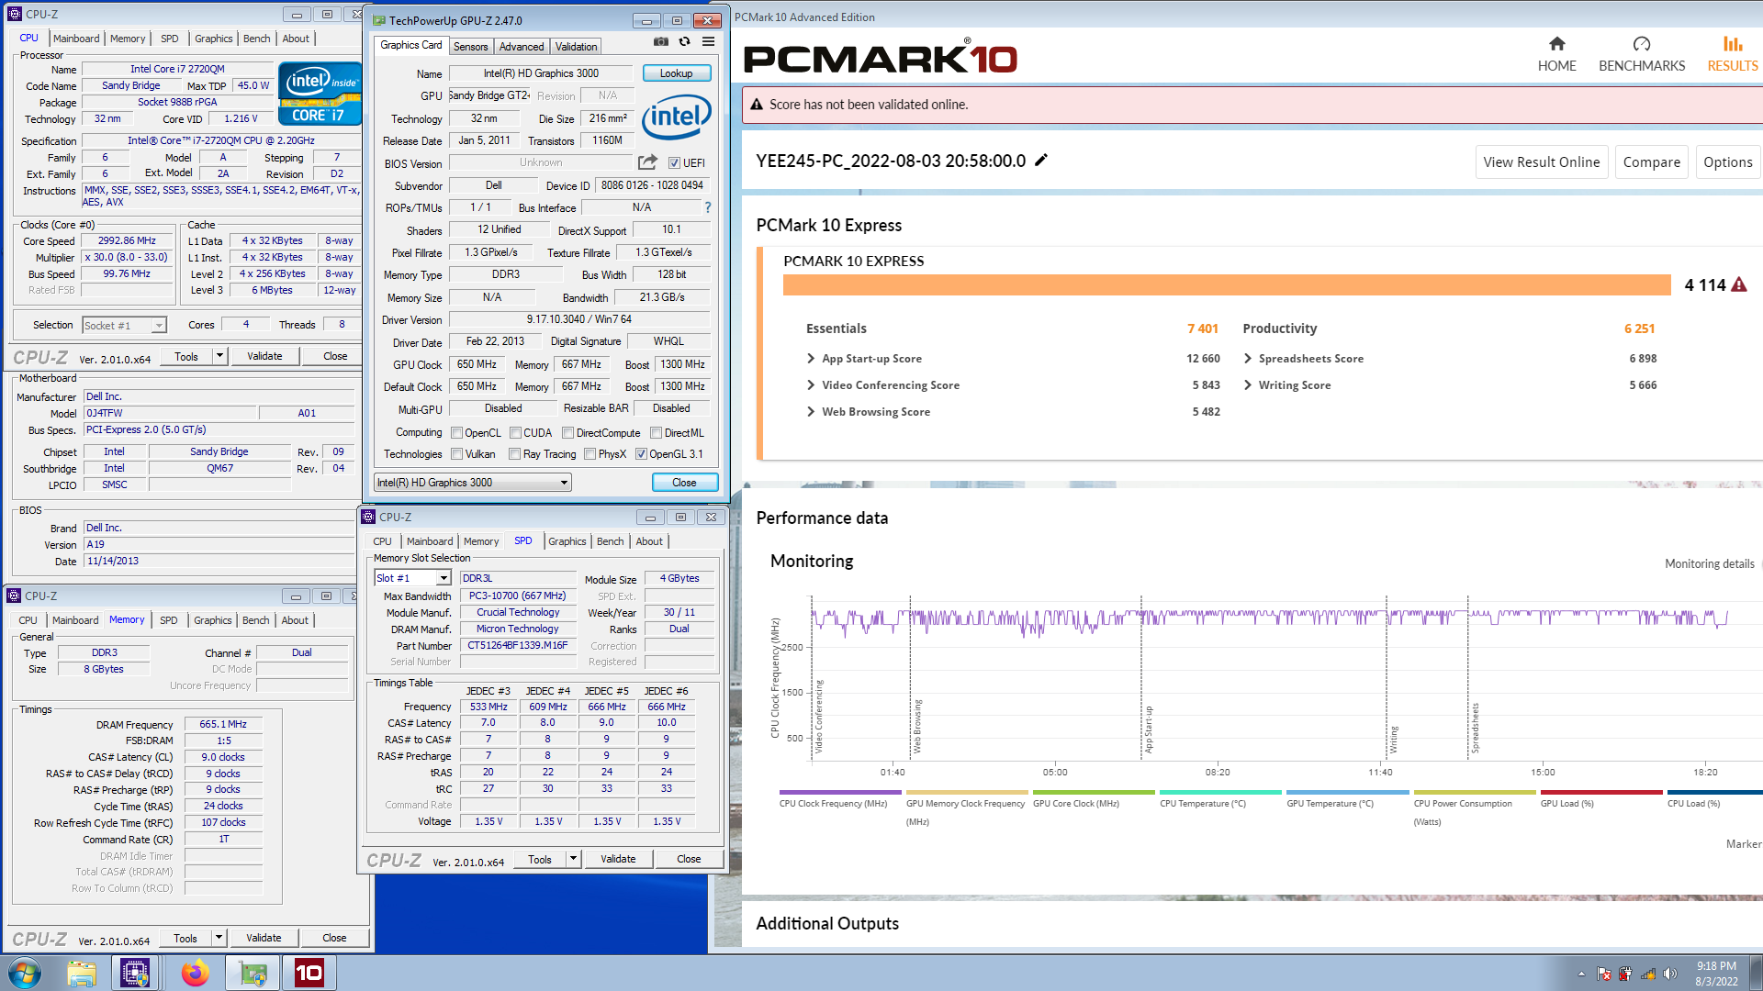Click the Intel logo in GPU-Z

point(677,117)
